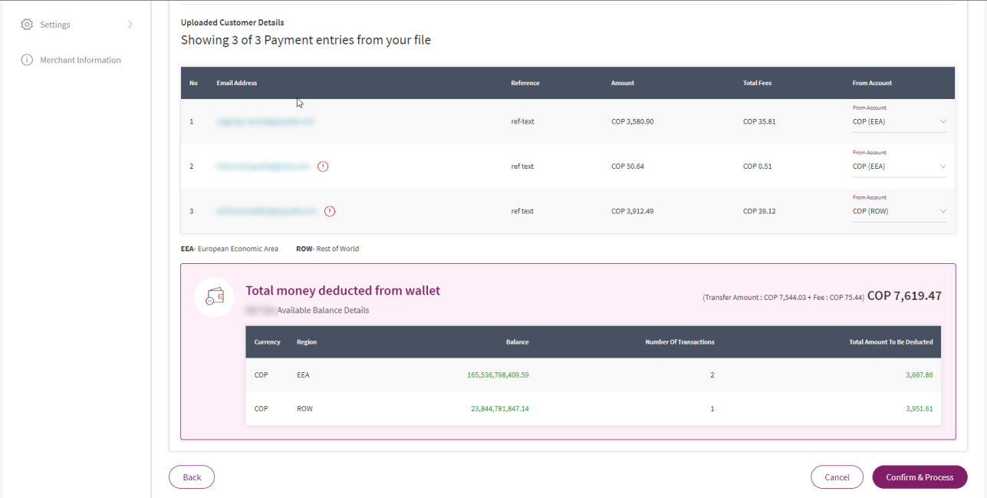Click Confirm & Process
987x498 pixels.
[x=920, y=477]
